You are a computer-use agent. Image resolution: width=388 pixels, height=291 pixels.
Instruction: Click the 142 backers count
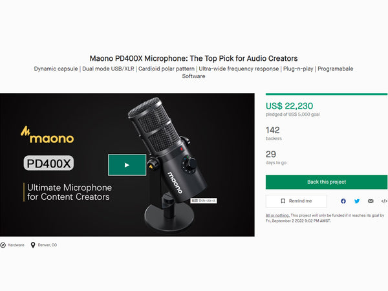[273, 130]
